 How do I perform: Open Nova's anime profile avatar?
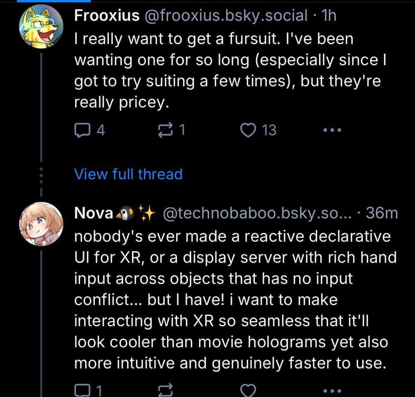(x=41, y=225)
